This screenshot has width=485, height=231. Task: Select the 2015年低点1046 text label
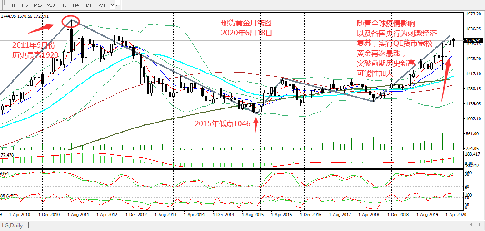pyautogui.click(x=222, y=124)
